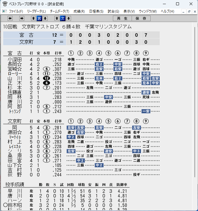
Task: Open the リーグデータ(L) menu
Action: click(37, 11)
